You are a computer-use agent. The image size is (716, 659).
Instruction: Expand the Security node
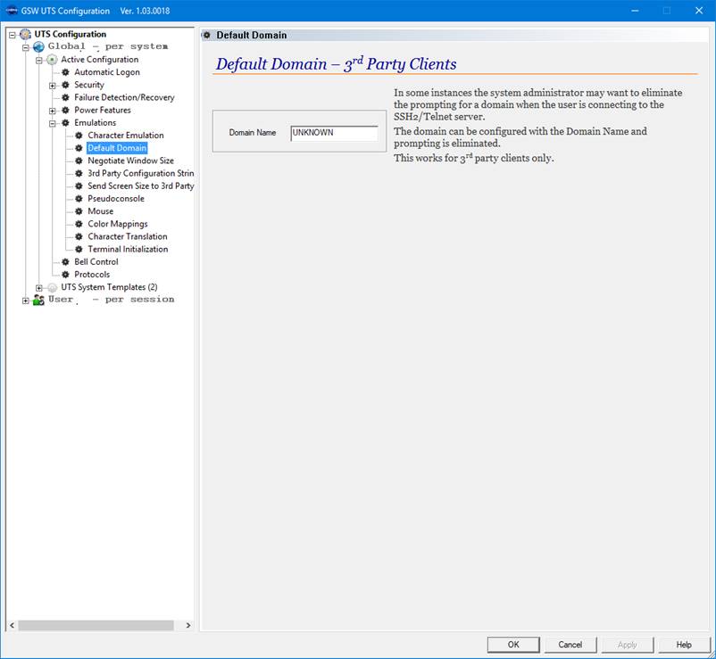tap(52, 86)
